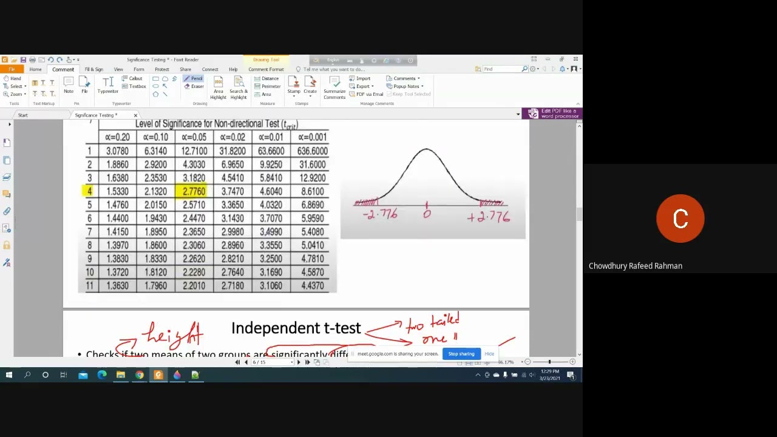The height and width of the screenshot is (437, 777).
Task: Select the Rectangle drawing shape
Action: click(x=155, y=79)
